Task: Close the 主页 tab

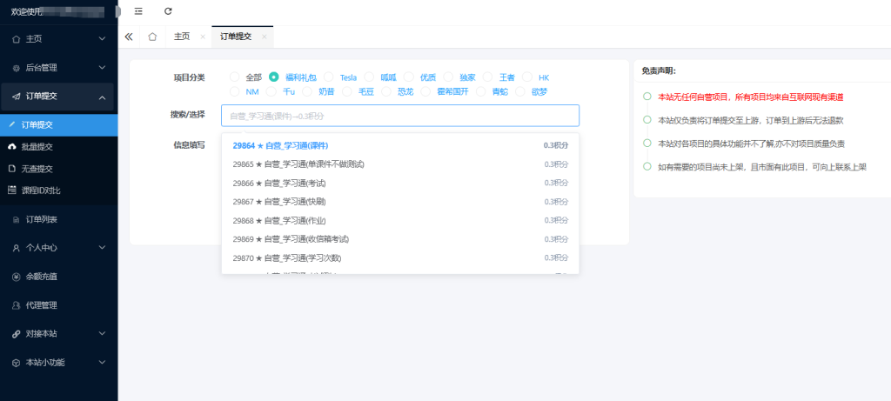Action: pos(203,37)
